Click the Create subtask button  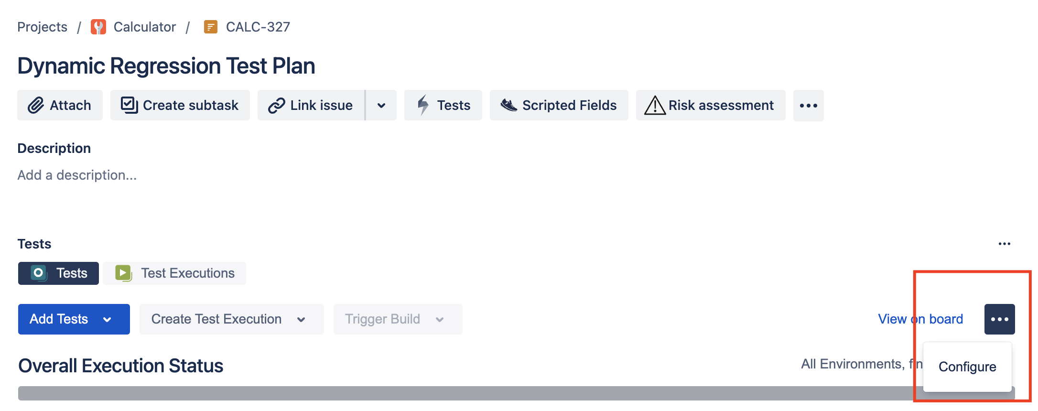tap(180, 105)
